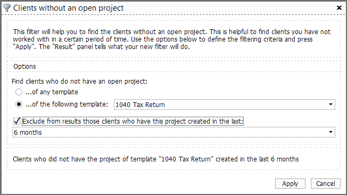This screenshot has height=195, width=347.
Task: Click the 1040 Tax Return combo box field
Action: pos(225,104)
